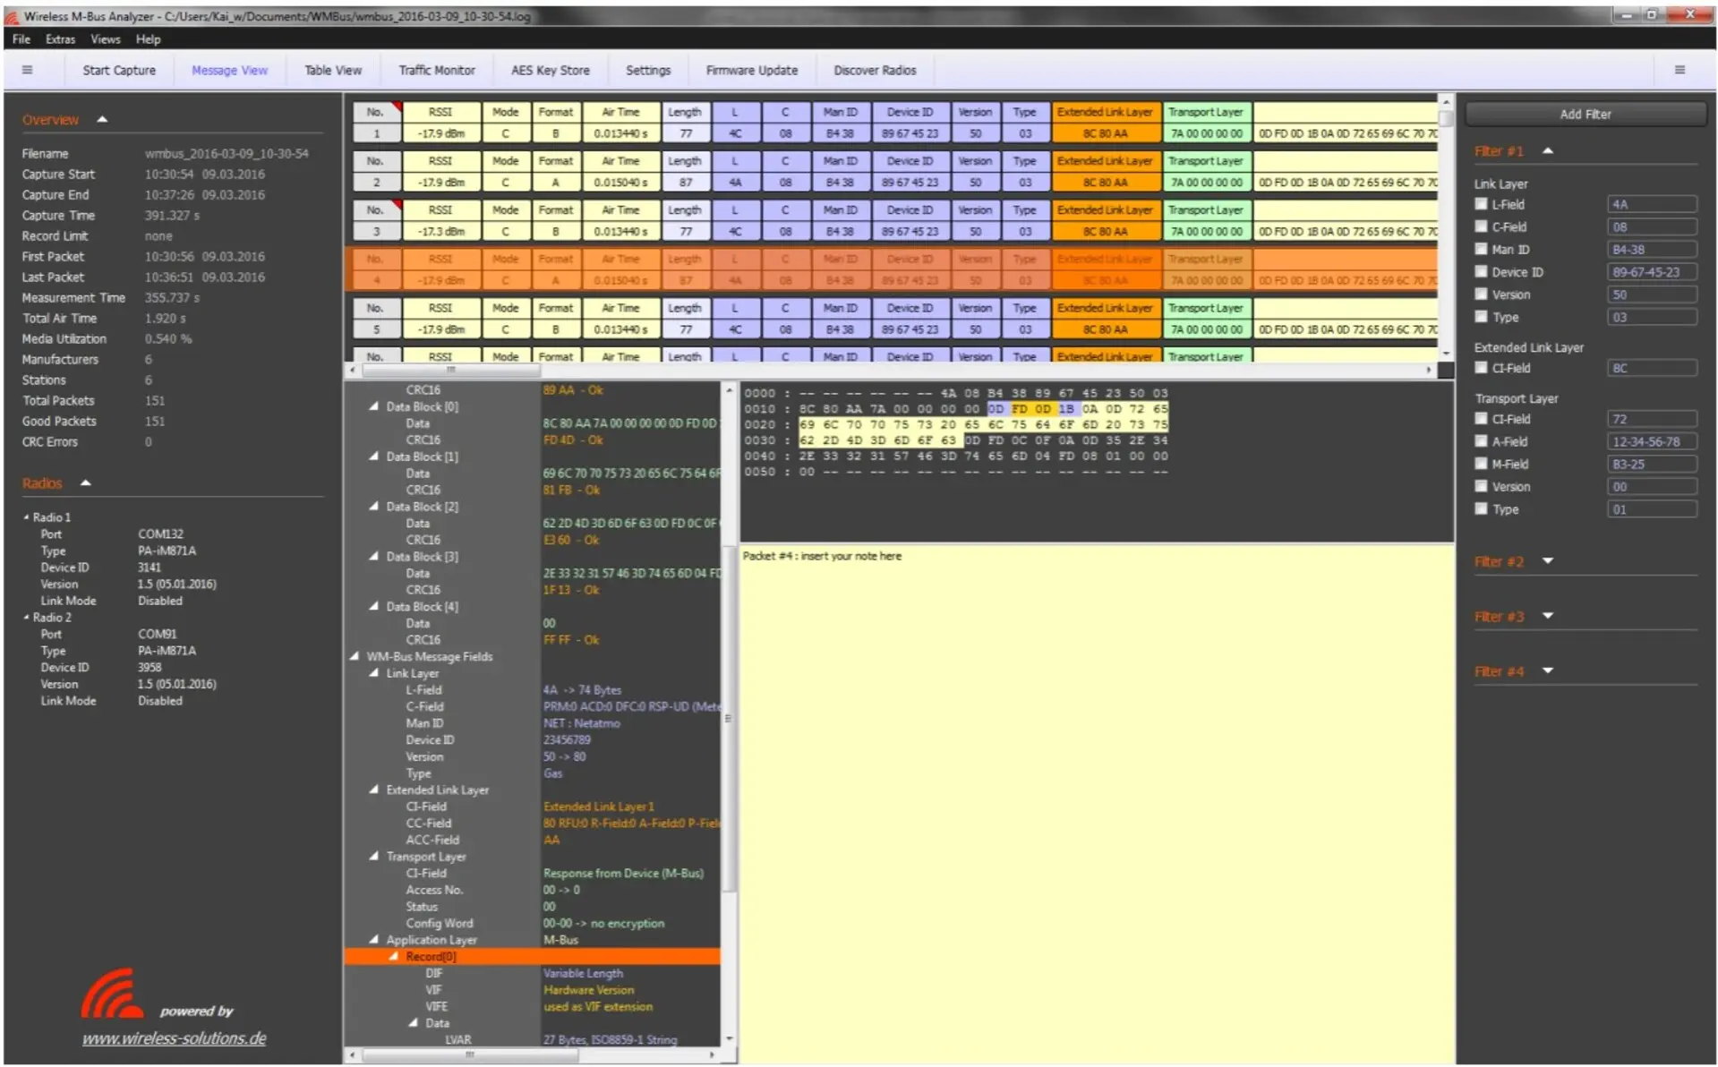Collapse Filter #1 section
The image size is (1718, 1067).
(x=1548, y=151)
